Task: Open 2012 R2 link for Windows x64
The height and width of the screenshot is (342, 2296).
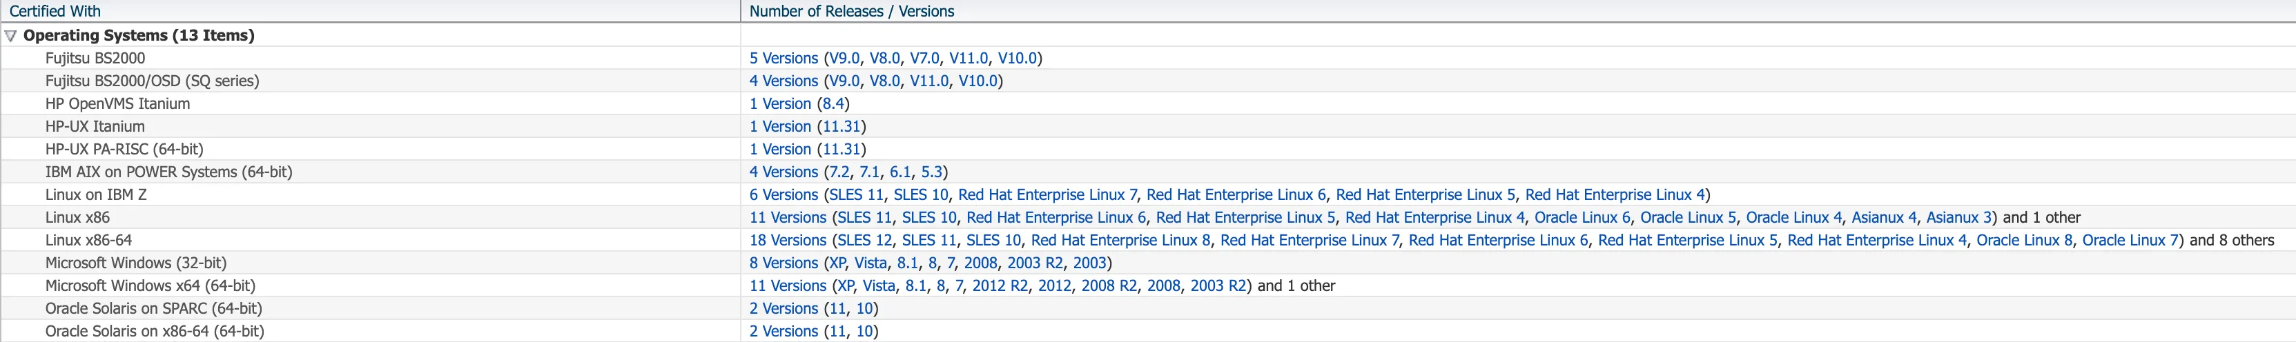Action: (x=1000, y=286)
